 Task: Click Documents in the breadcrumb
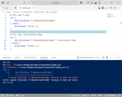[27, 12]
